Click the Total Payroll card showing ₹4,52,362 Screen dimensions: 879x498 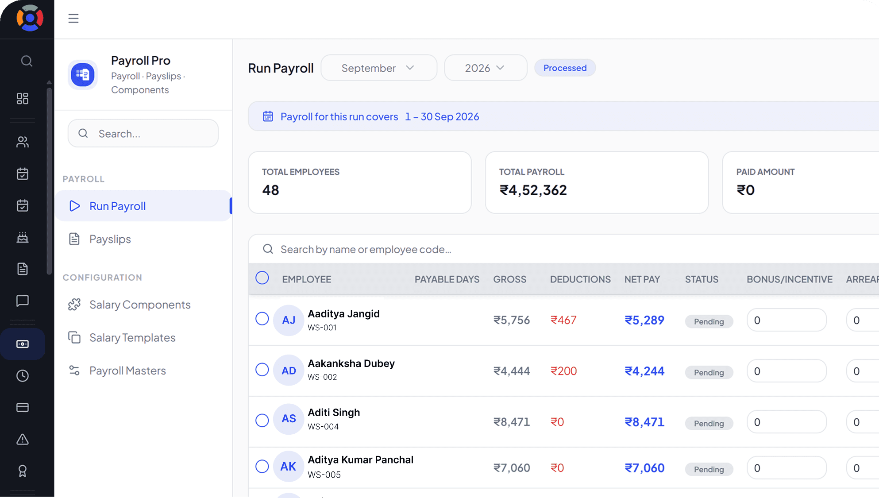click(597, 182)
